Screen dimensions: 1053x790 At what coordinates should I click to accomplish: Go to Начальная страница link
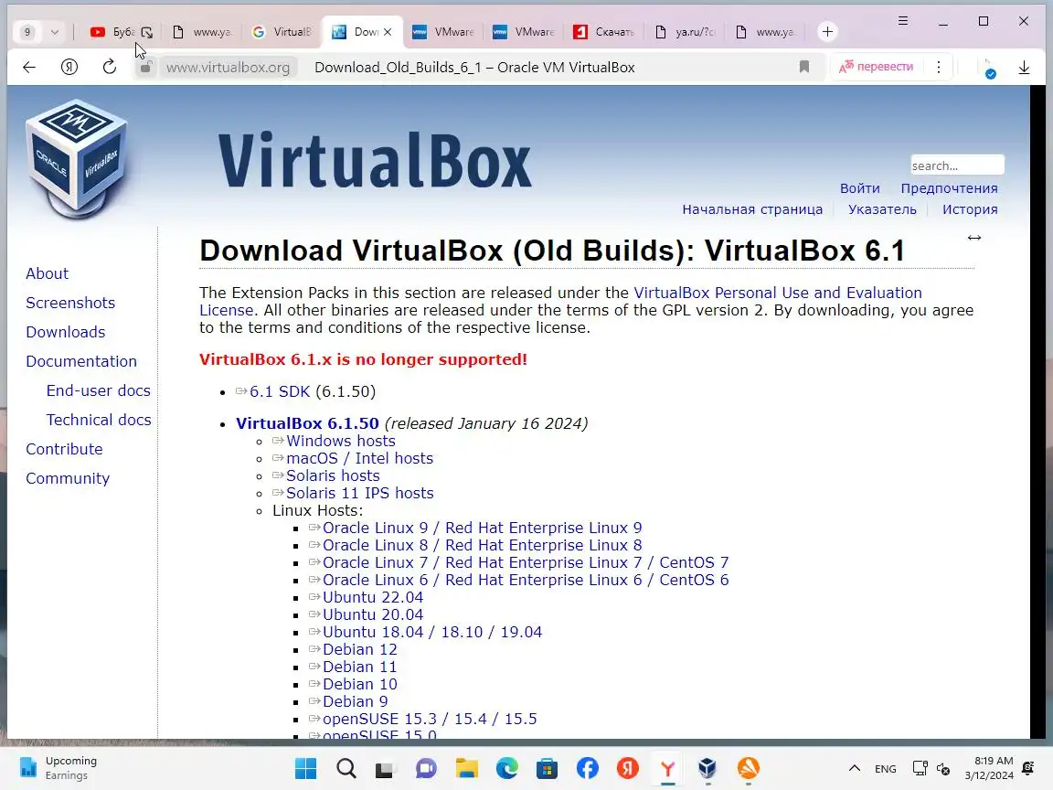[752, 209]
